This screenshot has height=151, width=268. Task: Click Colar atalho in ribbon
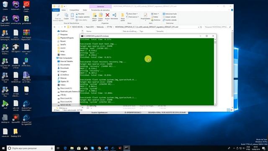[82, 20]
